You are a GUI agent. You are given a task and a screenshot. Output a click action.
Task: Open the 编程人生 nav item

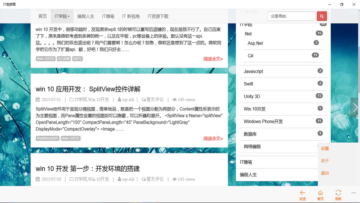point(86,16)
